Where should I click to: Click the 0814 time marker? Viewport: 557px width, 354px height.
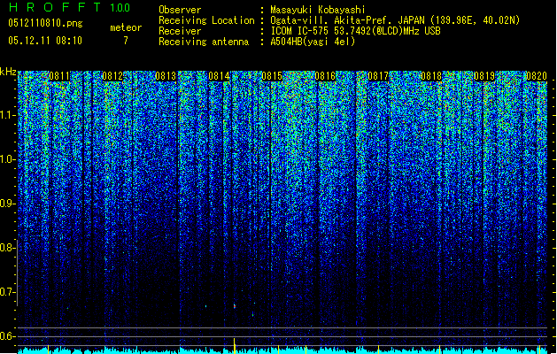219,76
